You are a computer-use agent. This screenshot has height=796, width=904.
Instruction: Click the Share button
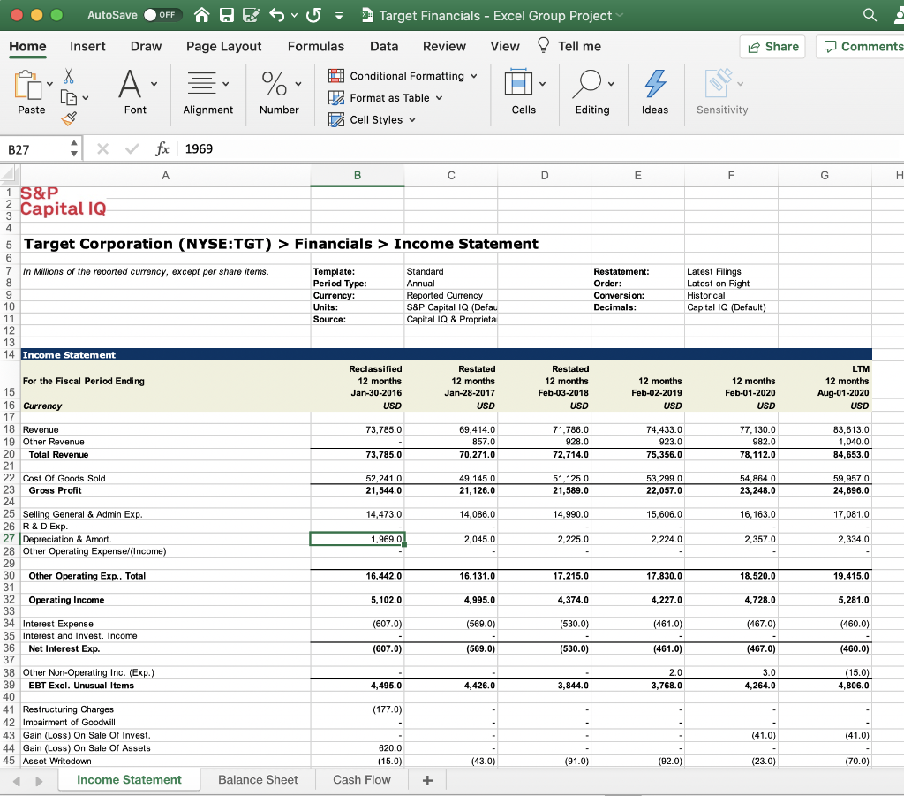[772, 46]
